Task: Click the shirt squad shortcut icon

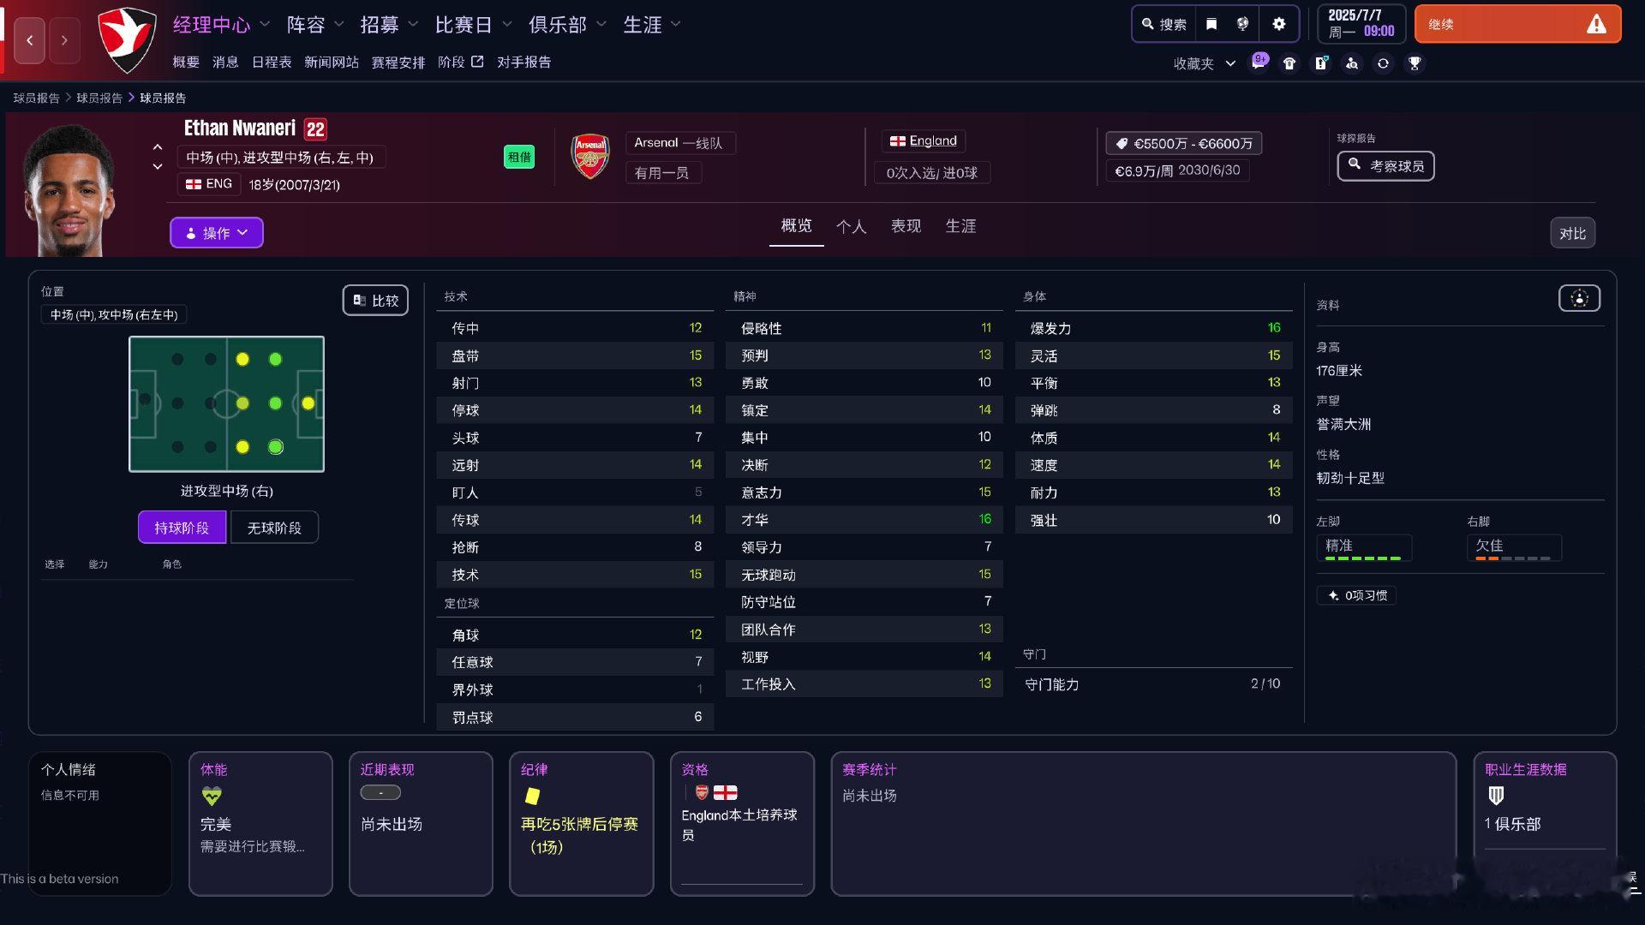Action: click(1289, 63)
